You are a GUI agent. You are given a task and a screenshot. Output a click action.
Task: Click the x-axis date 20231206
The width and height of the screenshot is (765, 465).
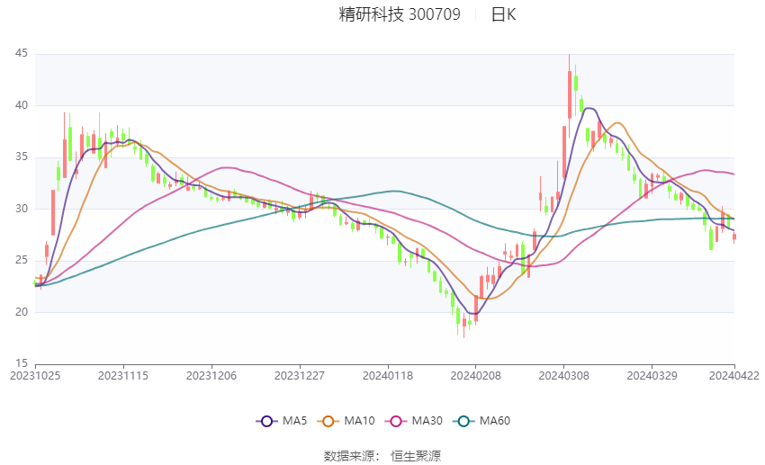(211, 376)
